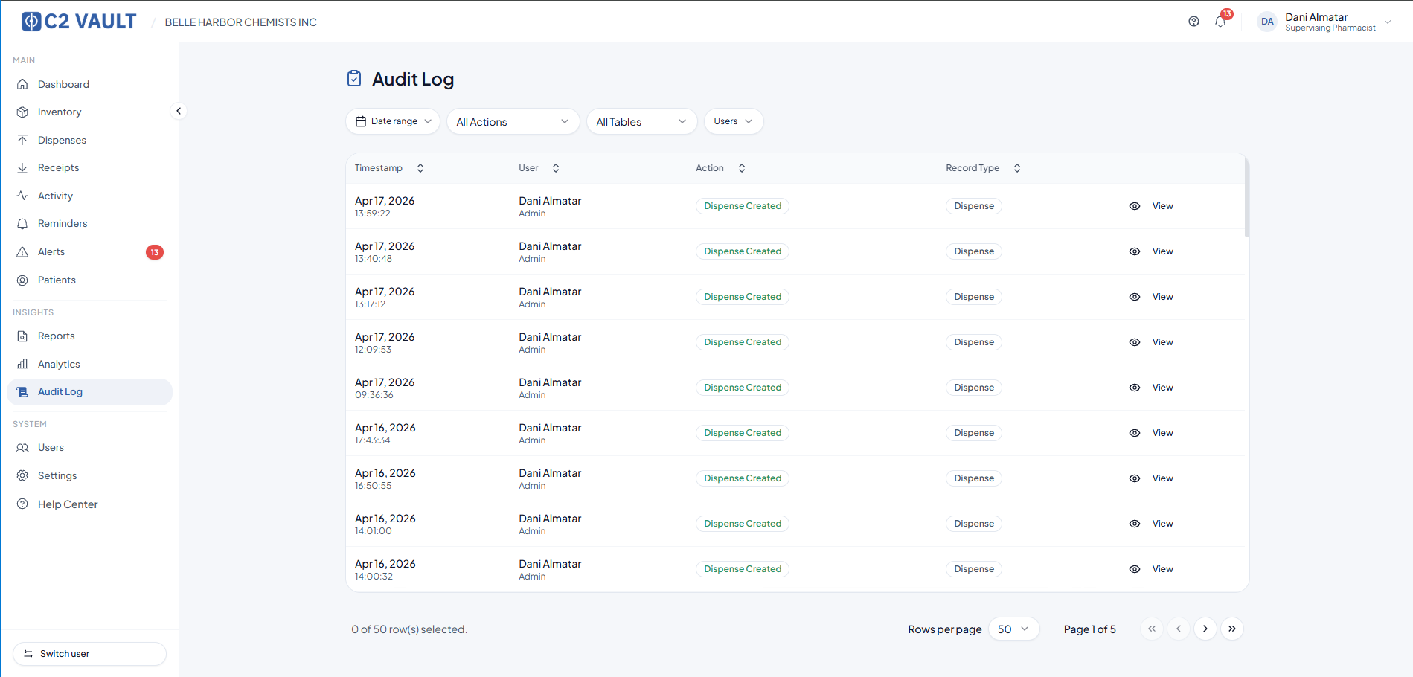This screenshot has height=677, width=1413.
Task: Click the notifications bell with badge 13
Action: click(x=1220, y=21)
